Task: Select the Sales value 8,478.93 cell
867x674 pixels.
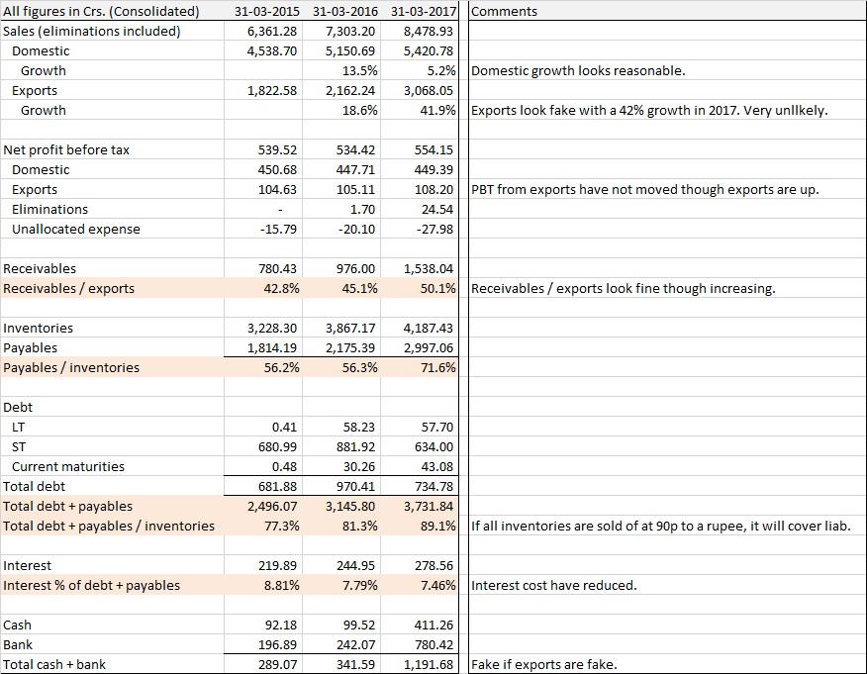Action: pyautogui.click(x=428, y=31)
